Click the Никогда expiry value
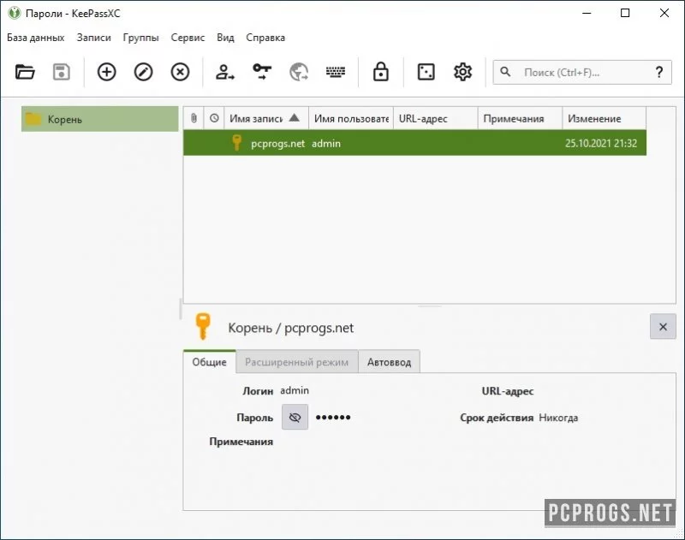Image resolution: width=685 pixels, height=540 pixels. coord(558,418)
